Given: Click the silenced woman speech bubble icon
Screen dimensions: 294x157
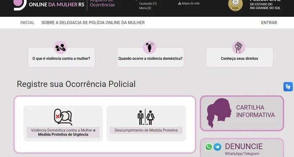Looking at the screenshot, I should (63, 117).
